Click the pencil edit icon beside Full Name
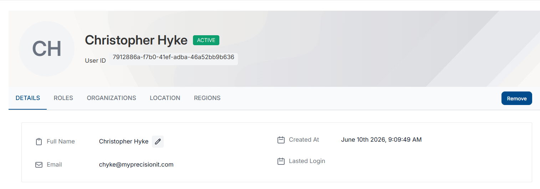Viewport: 540px width, 189px height. click(158, 142)
